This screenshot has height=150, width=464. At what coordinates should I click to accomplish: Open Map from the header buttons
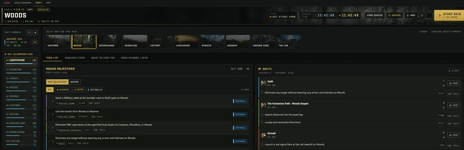[411, 15]
